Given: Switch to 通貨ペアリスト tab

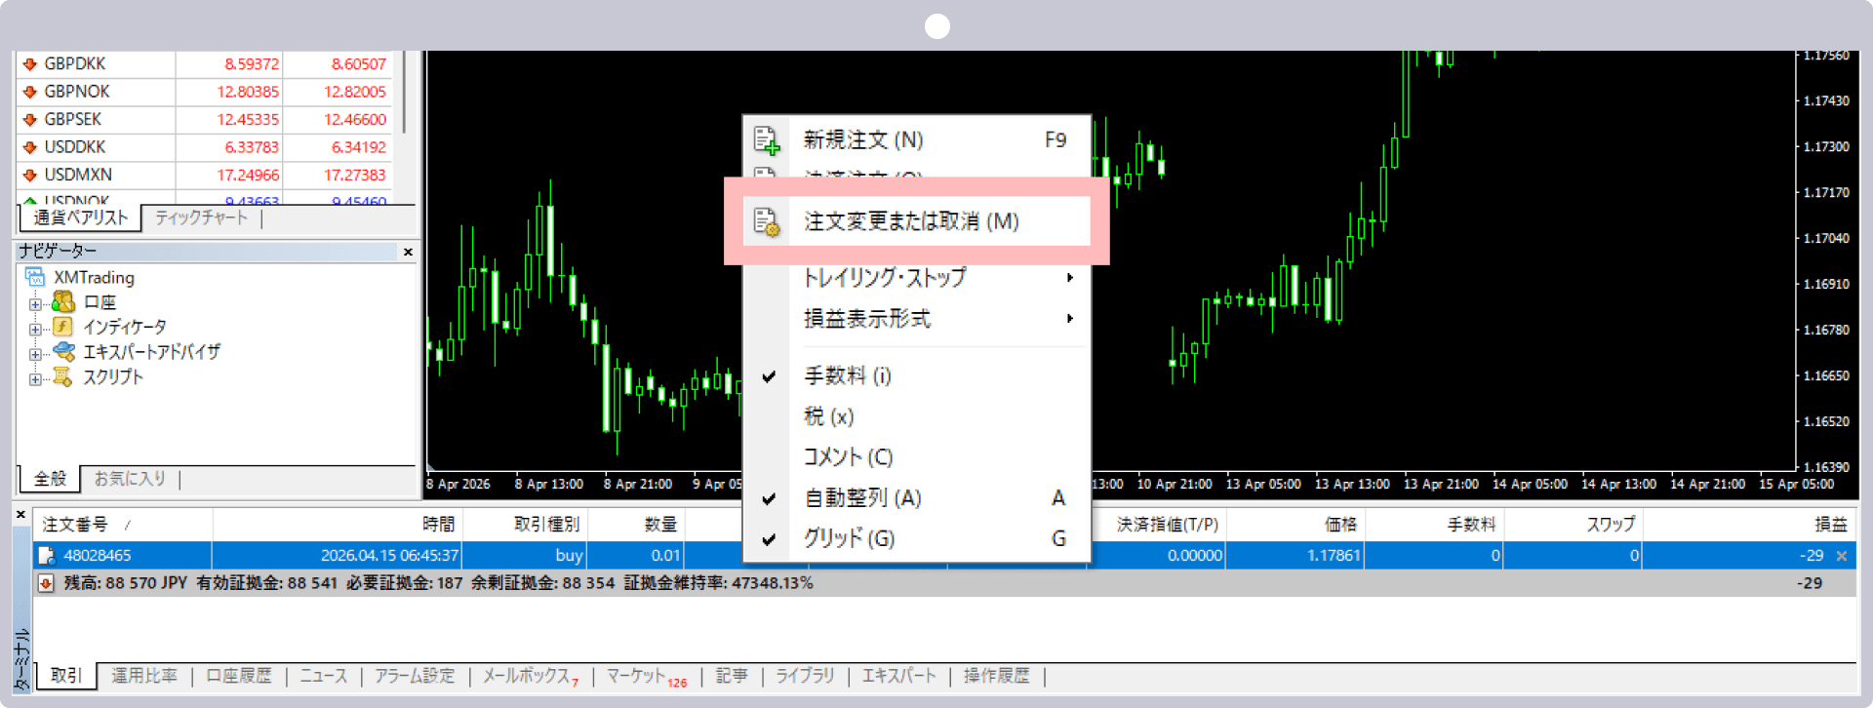Looking at the screenshot, I should (x=81, y=217).
